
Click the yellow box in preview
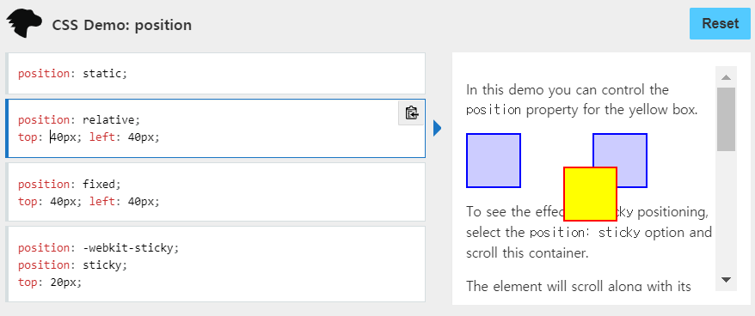click(590, 194)
